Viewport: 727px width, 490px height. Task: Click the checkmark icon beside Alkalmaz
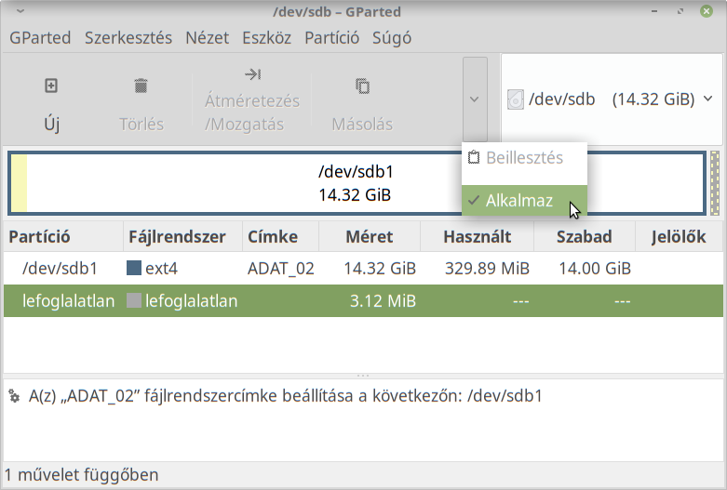coord(474,200)
